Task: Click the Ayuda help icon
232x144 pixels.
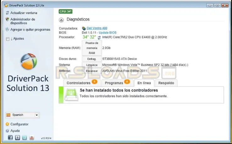Action: pos(7,131)
